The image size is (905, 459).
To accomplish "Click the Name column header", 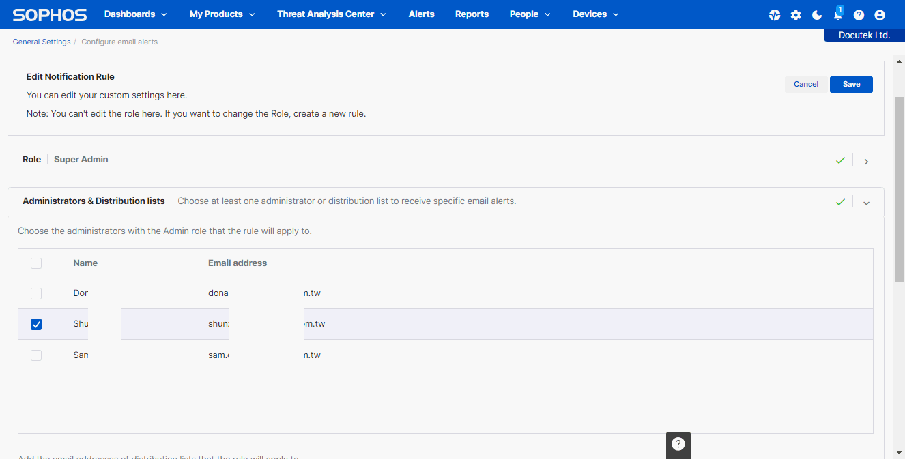I will [85, 263].
